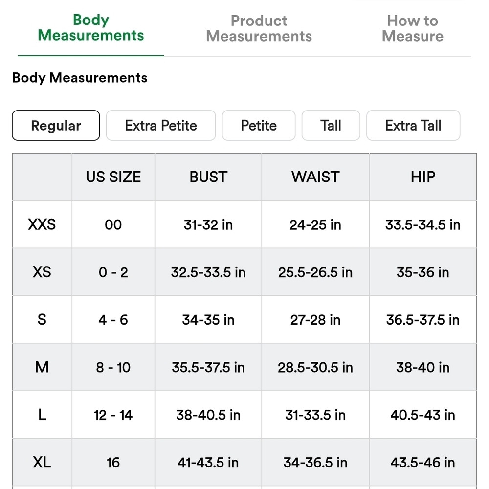489x489 pixels.
Task: Open the How to Measure tab
Action: click(413, 28)
